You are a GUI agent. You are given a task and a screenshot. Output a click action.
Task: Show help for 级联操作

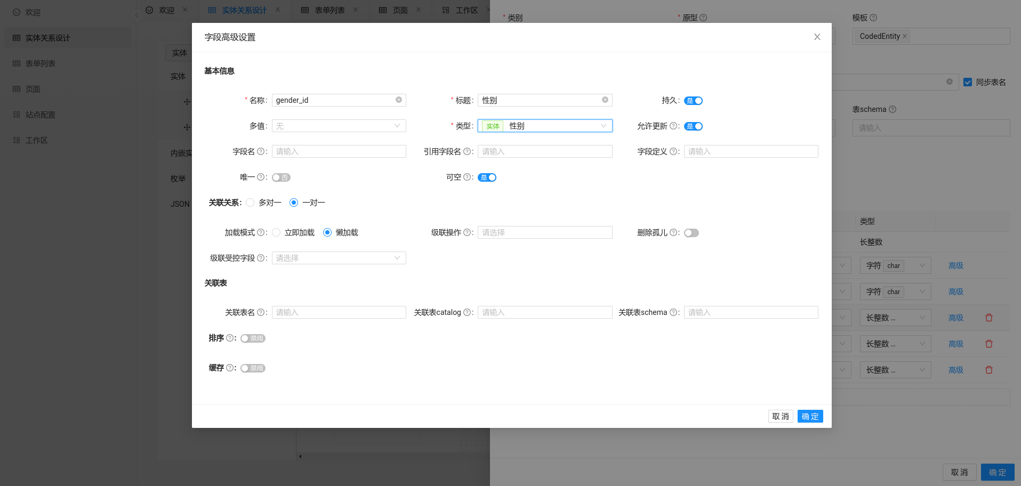[x=467, y=233]
